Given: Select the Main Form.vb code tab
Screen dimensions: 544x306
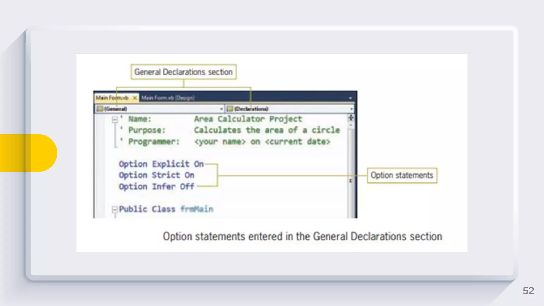Looking at the screenshot, I should click(x=112, y=98).
